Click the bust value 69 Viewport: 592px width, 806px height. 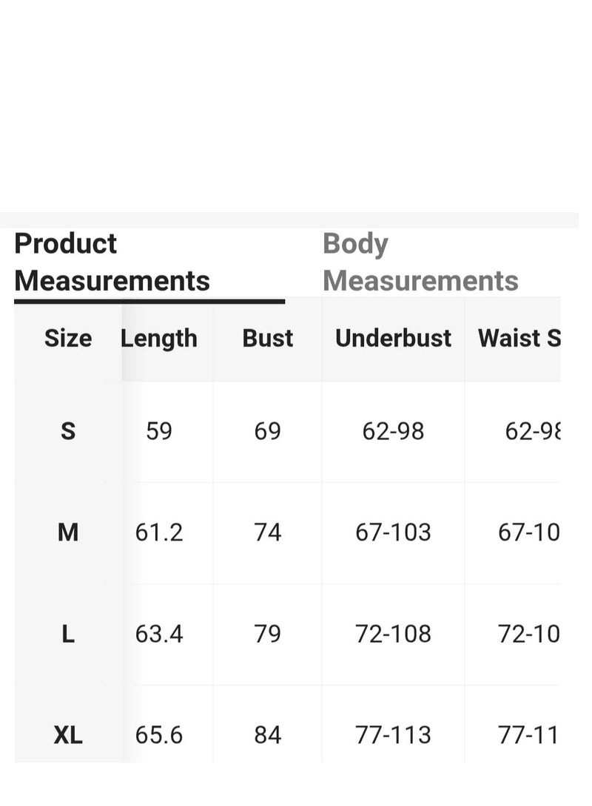pos(267,431)
